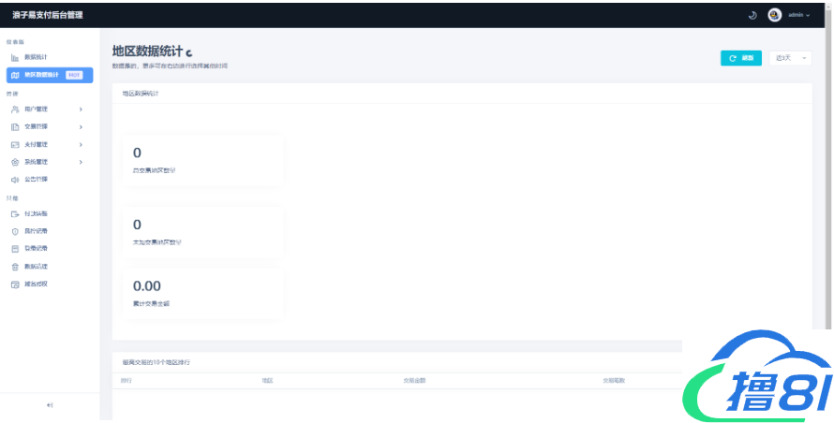
Task: Click the first icon under the 日志 section
Action: tap(15, 214)
